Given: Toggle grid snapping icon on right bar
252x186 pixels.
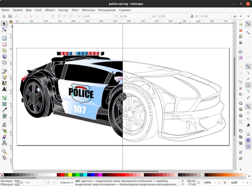Looking at the screenshot, I should [248, 140].
